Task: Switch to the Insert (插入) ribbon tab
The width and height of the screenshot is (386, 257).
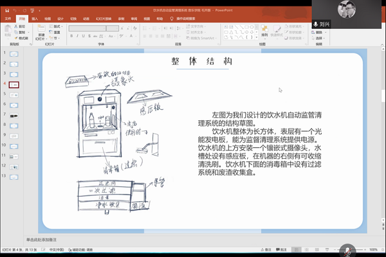Action: [35, 19]
